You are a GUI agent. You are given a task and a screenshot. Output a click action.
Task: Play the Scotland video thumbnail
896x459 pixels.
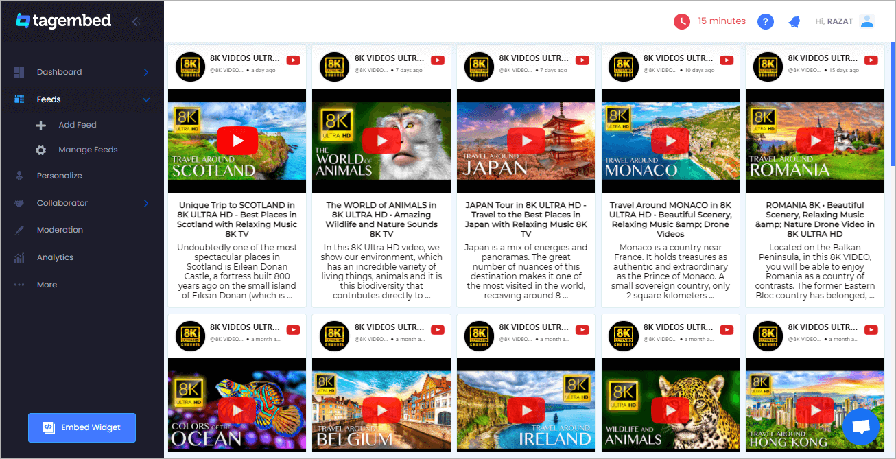click(237, 141)
